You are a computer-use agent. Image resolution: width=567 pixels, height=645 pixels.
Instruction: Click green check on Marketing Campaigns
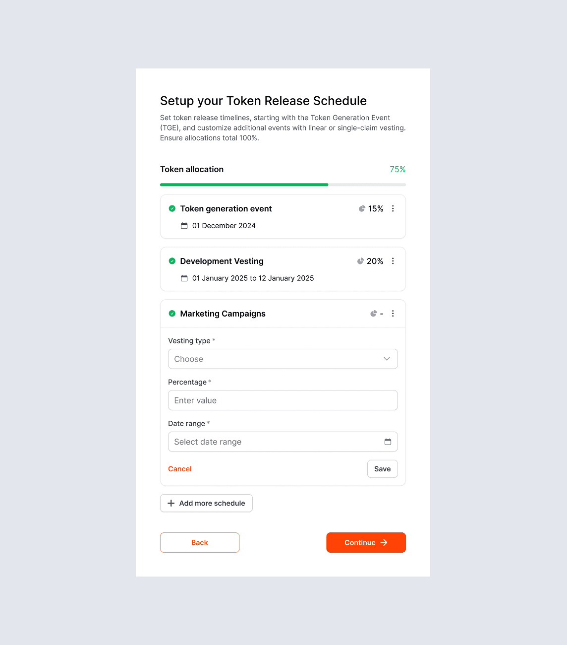click(172, 314)
